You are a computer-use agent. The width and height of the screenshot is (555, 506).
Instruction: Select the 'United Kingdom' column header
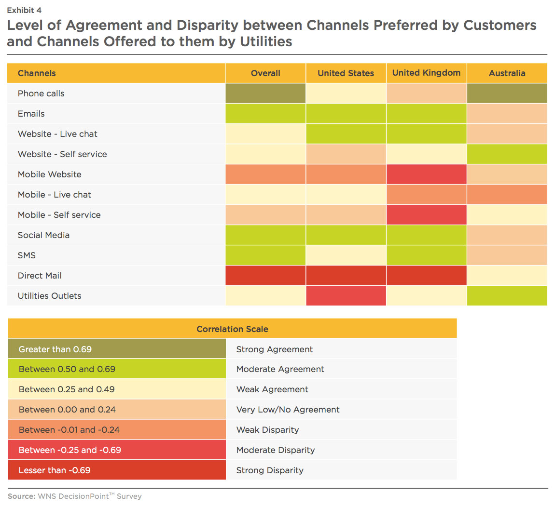[427, 73]
